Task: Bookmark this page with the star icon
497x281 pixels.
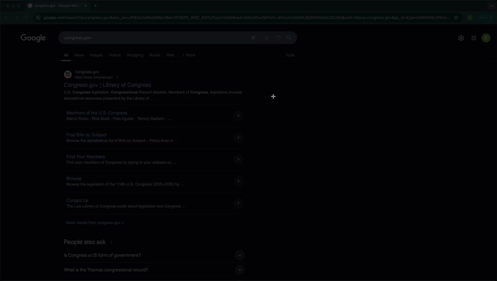Action: (x=456, y=18)
